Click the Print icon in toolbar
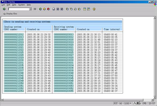 54,9
